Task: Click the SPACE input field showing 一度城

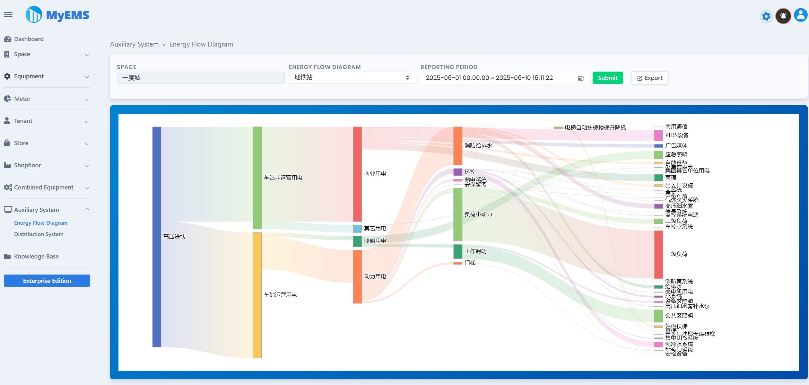Action: point(200,78)
